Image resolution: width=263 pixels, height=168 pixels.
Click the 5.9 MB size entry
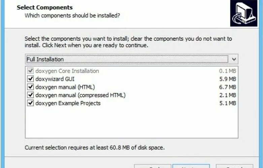pos(228,79)
